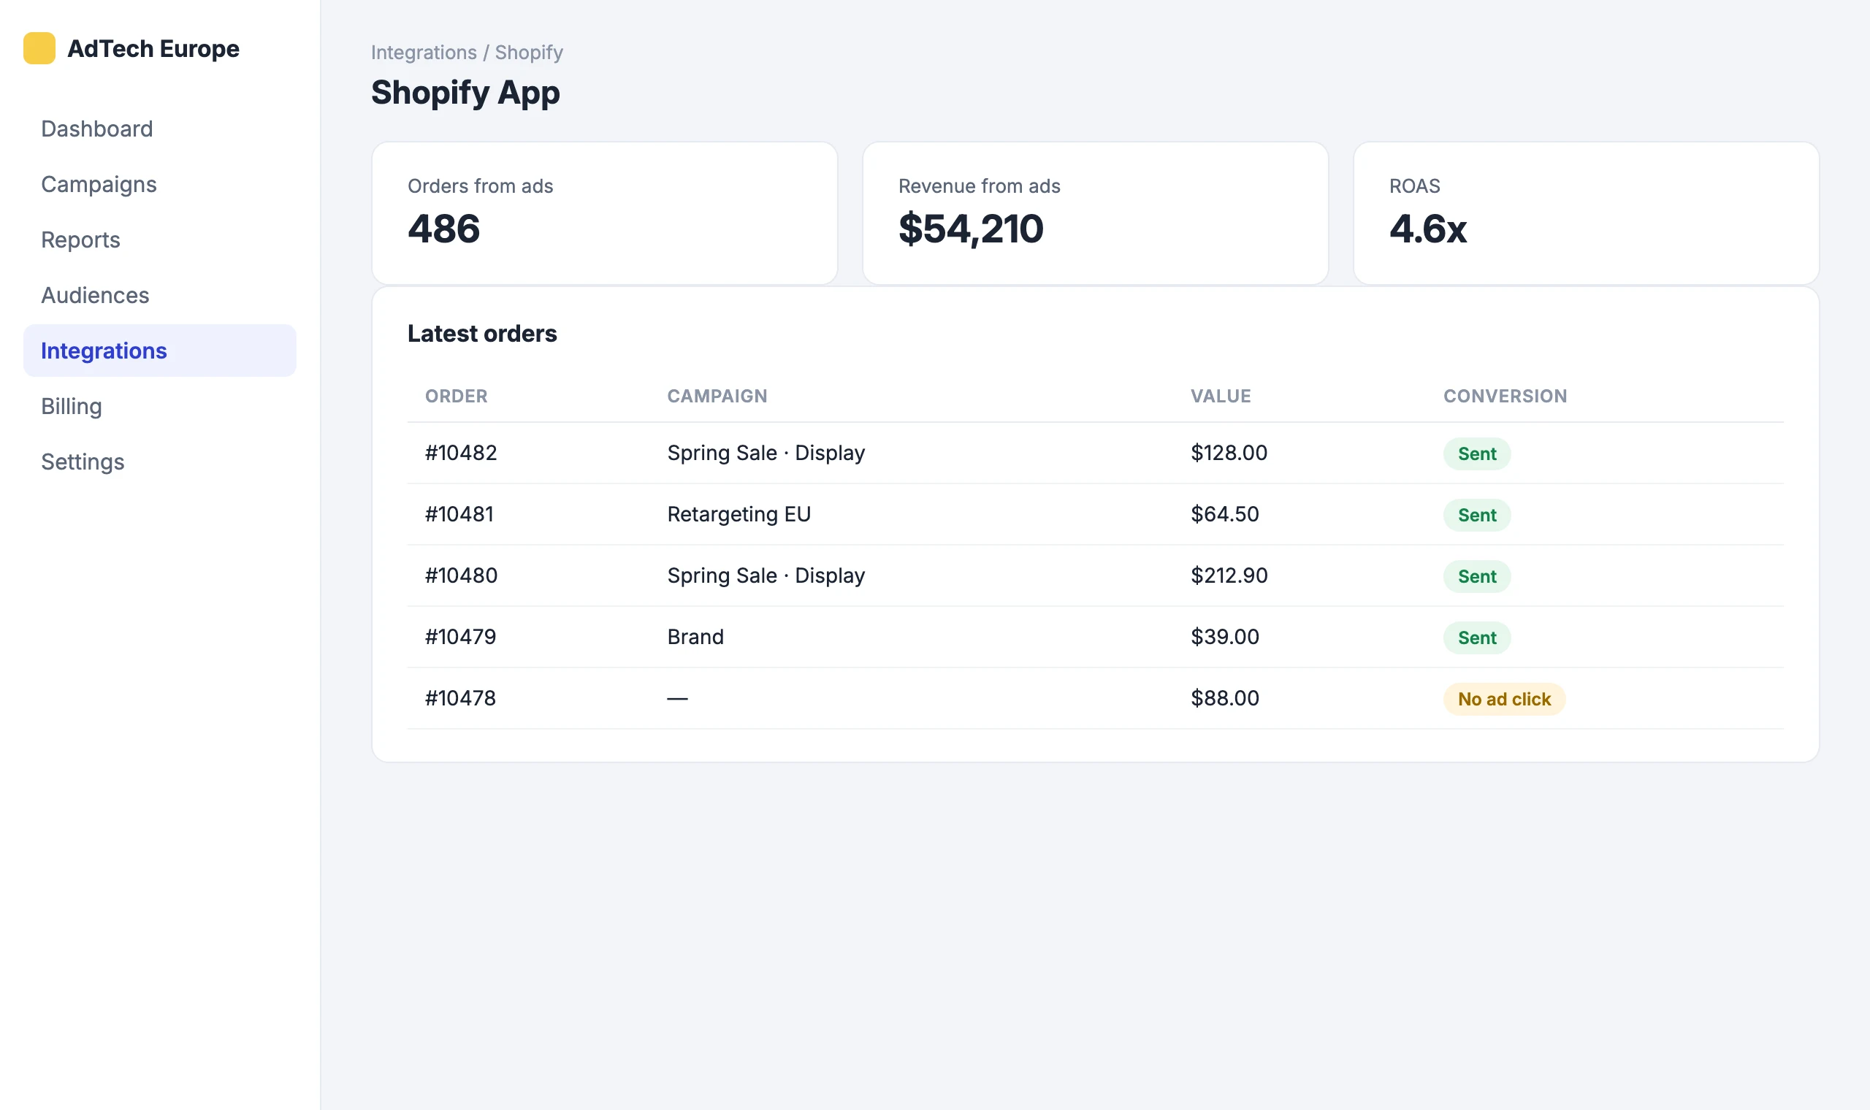This screenshot has width=1870, height=1110.
Task: Select order #10478
Action: [460, 698]
